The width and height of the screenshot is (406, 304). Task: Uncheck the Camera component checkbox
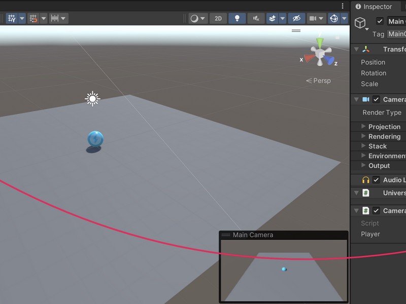(376, 99)
